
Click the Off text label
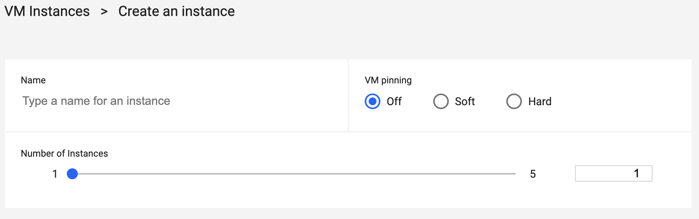tap(394, 101)
